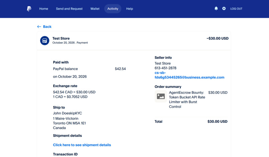269x157 pixels.
Task: Open the notifications bell
Action: point(216,8)
